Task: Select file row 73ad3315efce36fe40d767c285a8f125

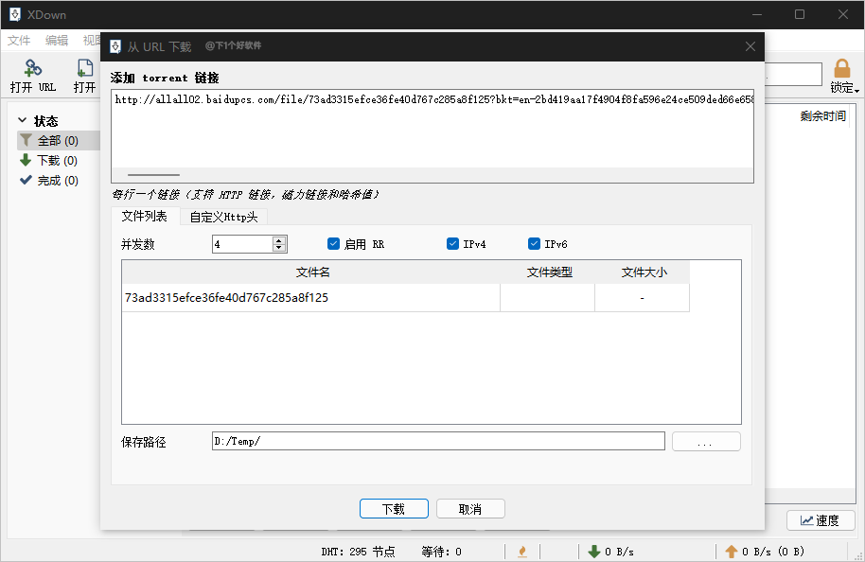Action: (x=405, y=298)
